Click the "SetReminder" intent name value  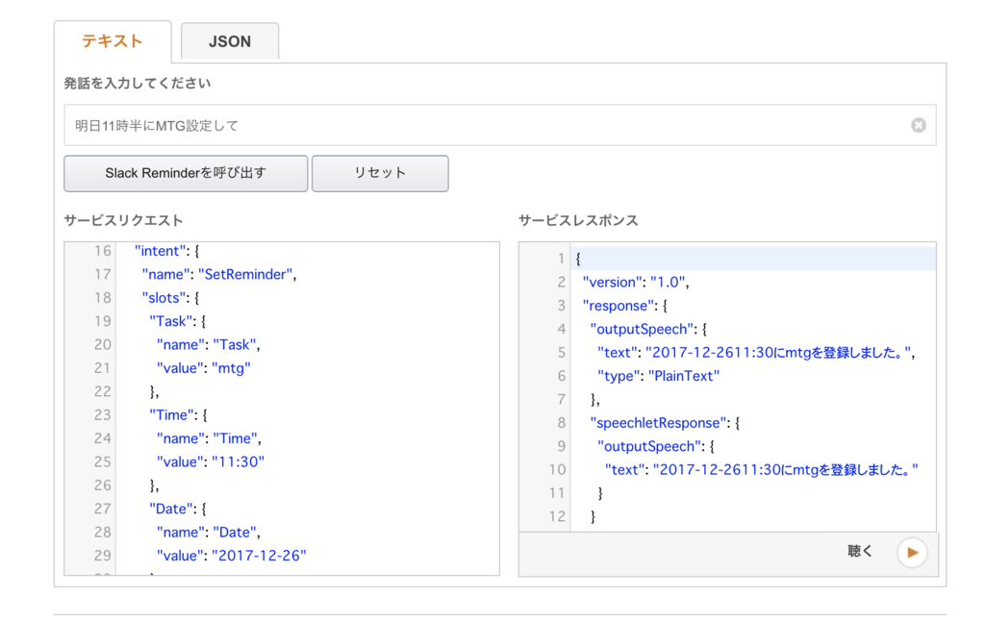(x=245, y=274)
